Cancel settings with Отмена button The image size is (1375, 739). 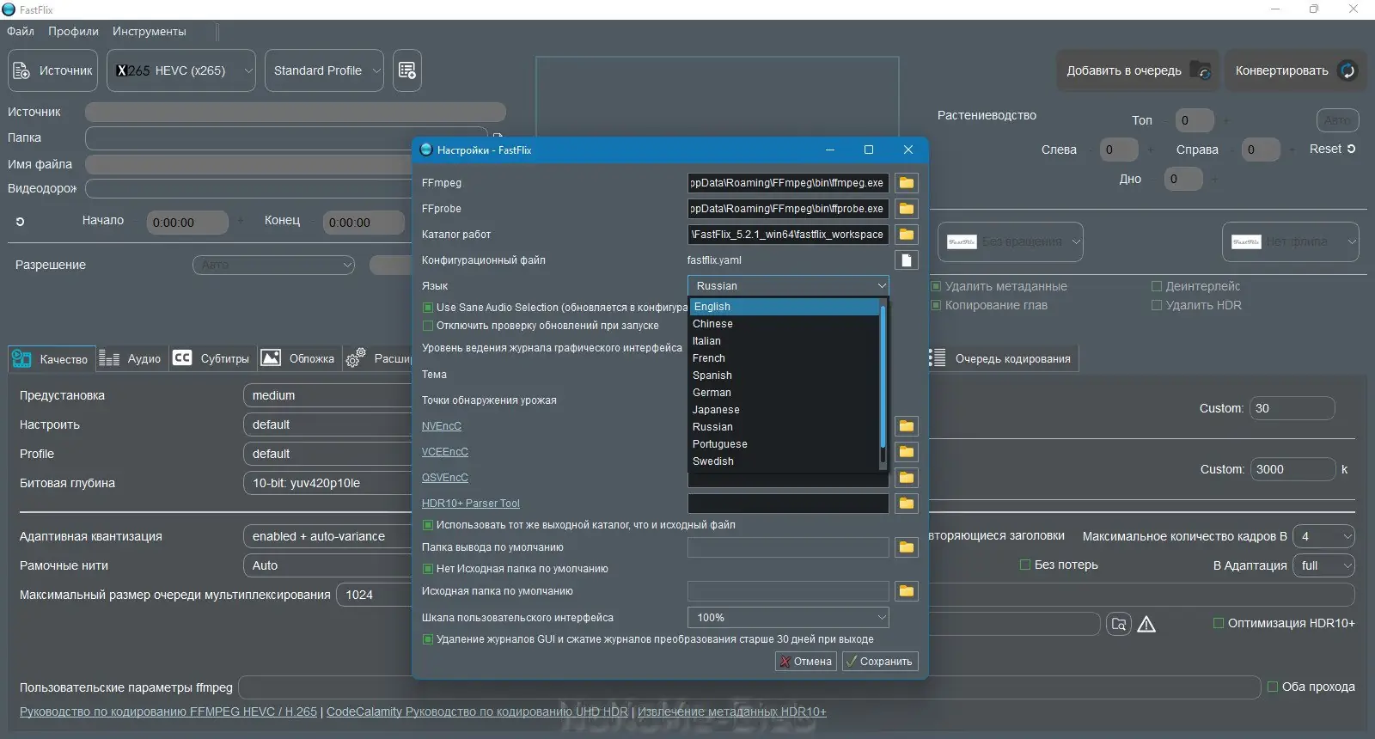point(806,662)
